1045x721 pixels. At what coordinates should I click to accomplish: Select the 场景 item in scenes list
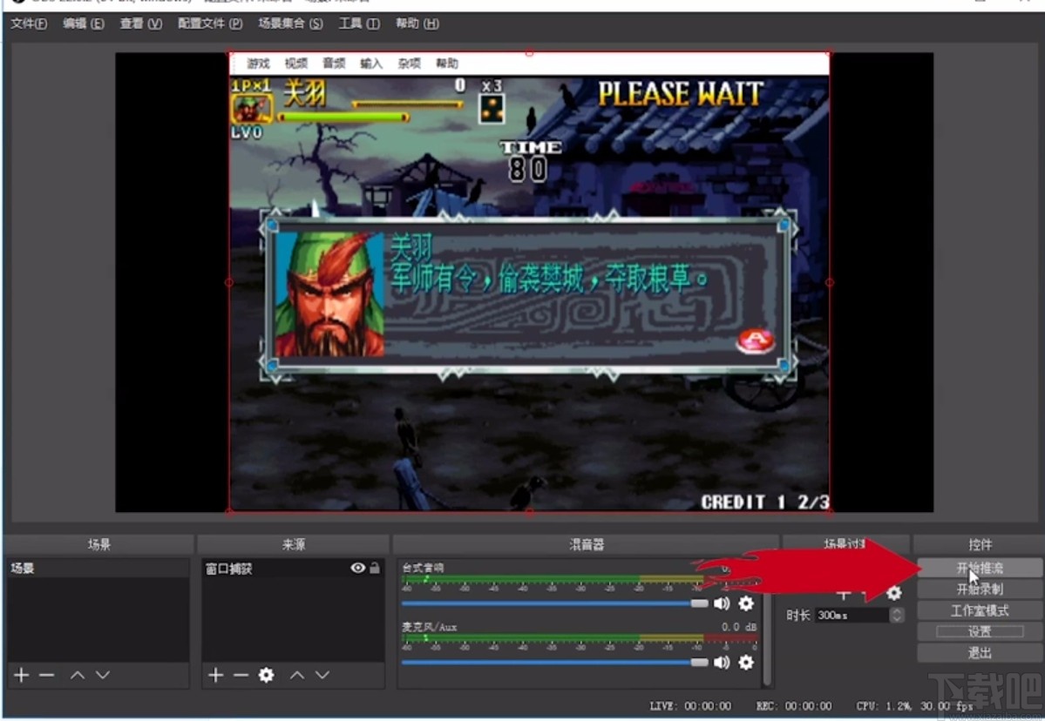[98, 568]
